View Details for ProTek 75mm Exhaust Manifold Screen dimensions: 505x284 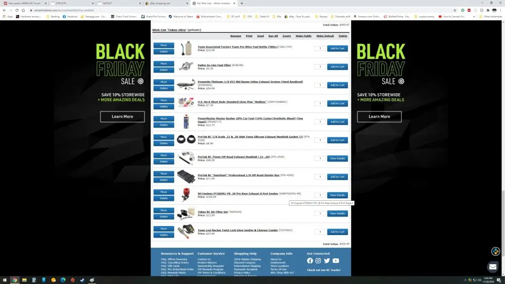[x=337, y=158]
